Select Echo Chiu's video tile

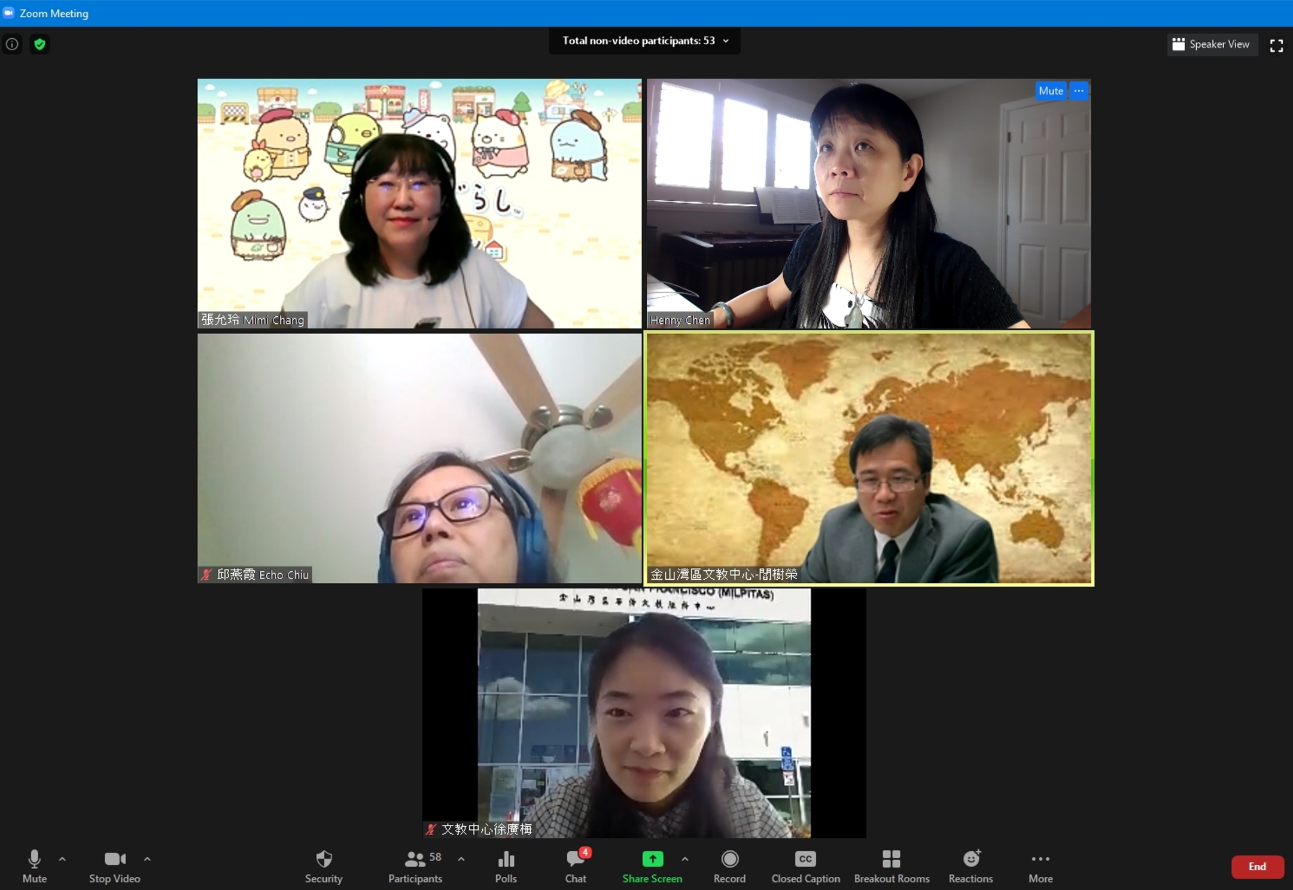(419, 458)
